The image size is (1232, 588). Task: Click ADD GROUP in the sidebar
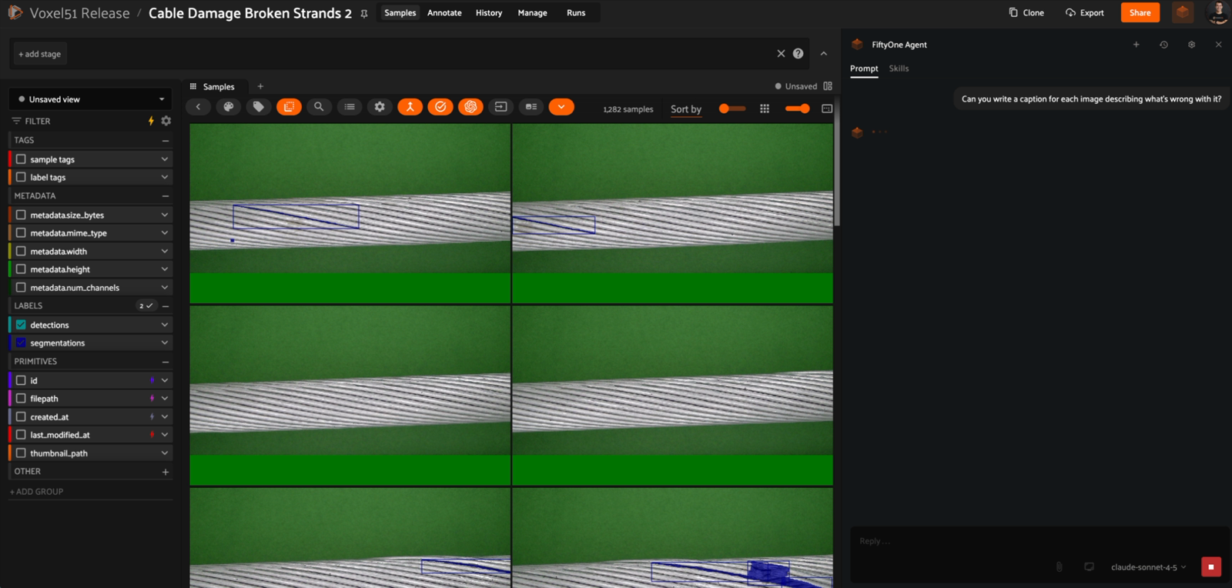tap(37, 492)
